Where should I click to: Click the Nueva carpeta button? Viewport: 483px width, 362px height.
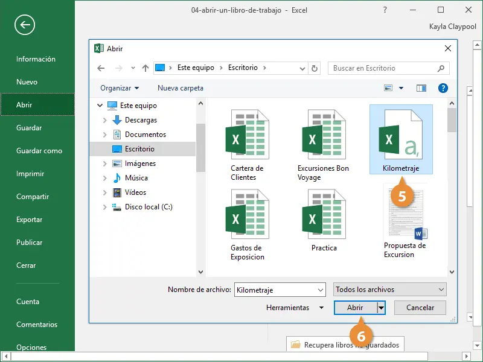click(x=181, y=88)
